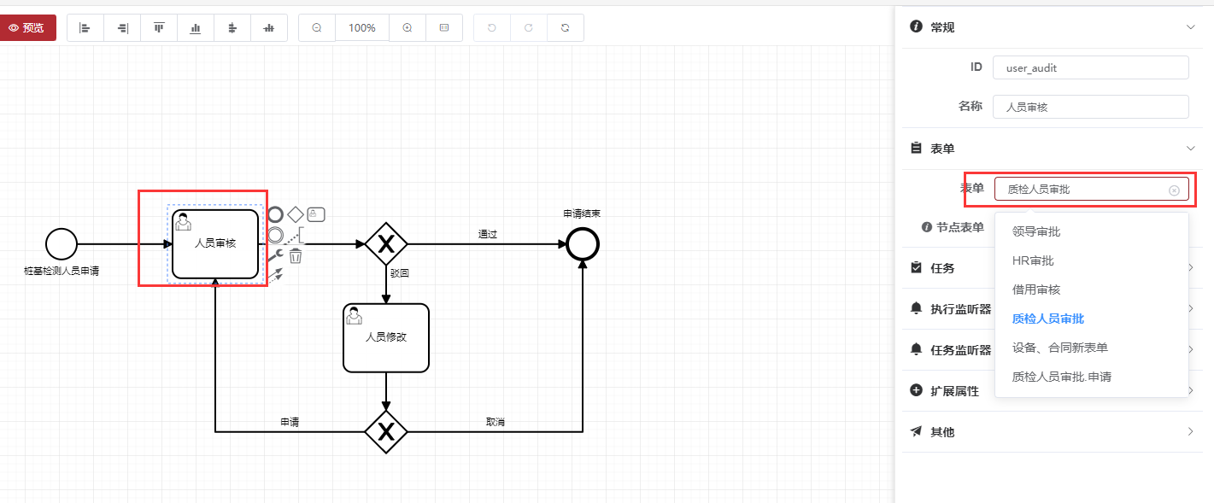
Task: Click the ID input field
Action: click(1090, 67)
